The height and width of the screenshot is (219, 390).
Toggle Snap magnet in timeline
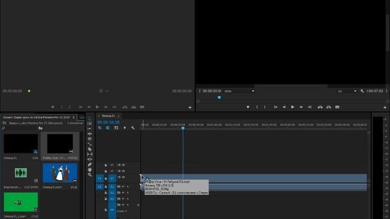point(108,128)
